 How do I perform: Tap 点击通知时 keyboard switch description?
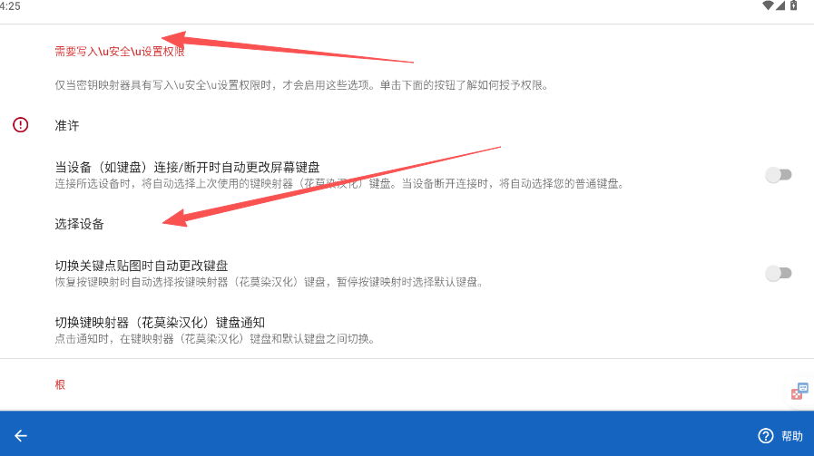tap(214, 339)
